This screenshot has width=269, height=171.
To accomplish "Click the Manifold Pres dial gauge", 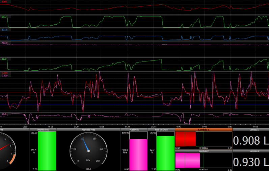I will tap(88, 149).
